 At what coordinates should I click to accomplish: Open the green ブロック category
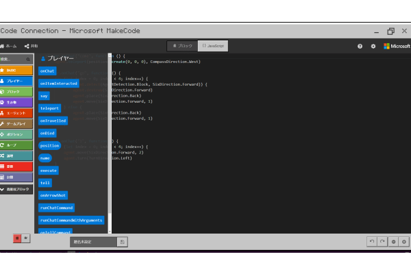tap(16, 92)
